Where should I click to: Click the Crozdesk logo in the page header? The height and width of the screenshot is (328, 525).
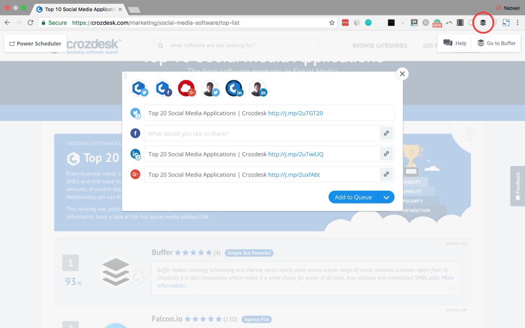click(93, 46)
